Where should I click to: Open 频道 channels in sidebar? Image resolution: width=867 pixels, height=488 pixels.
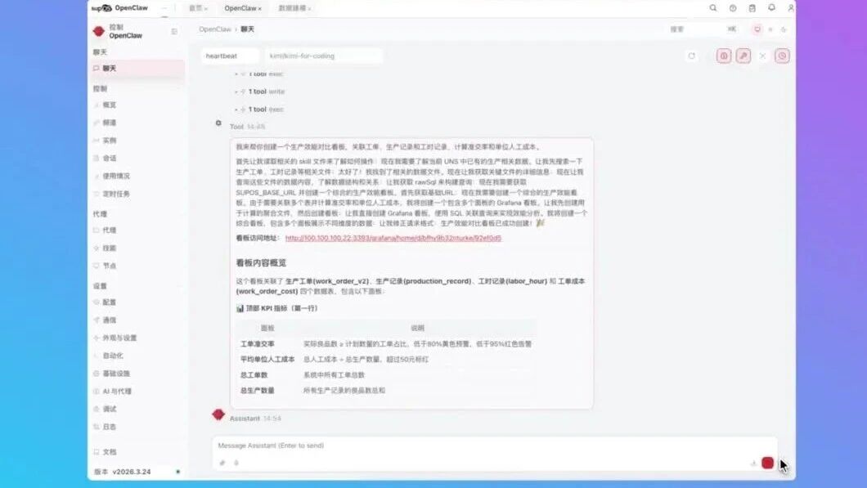[137, 123]
